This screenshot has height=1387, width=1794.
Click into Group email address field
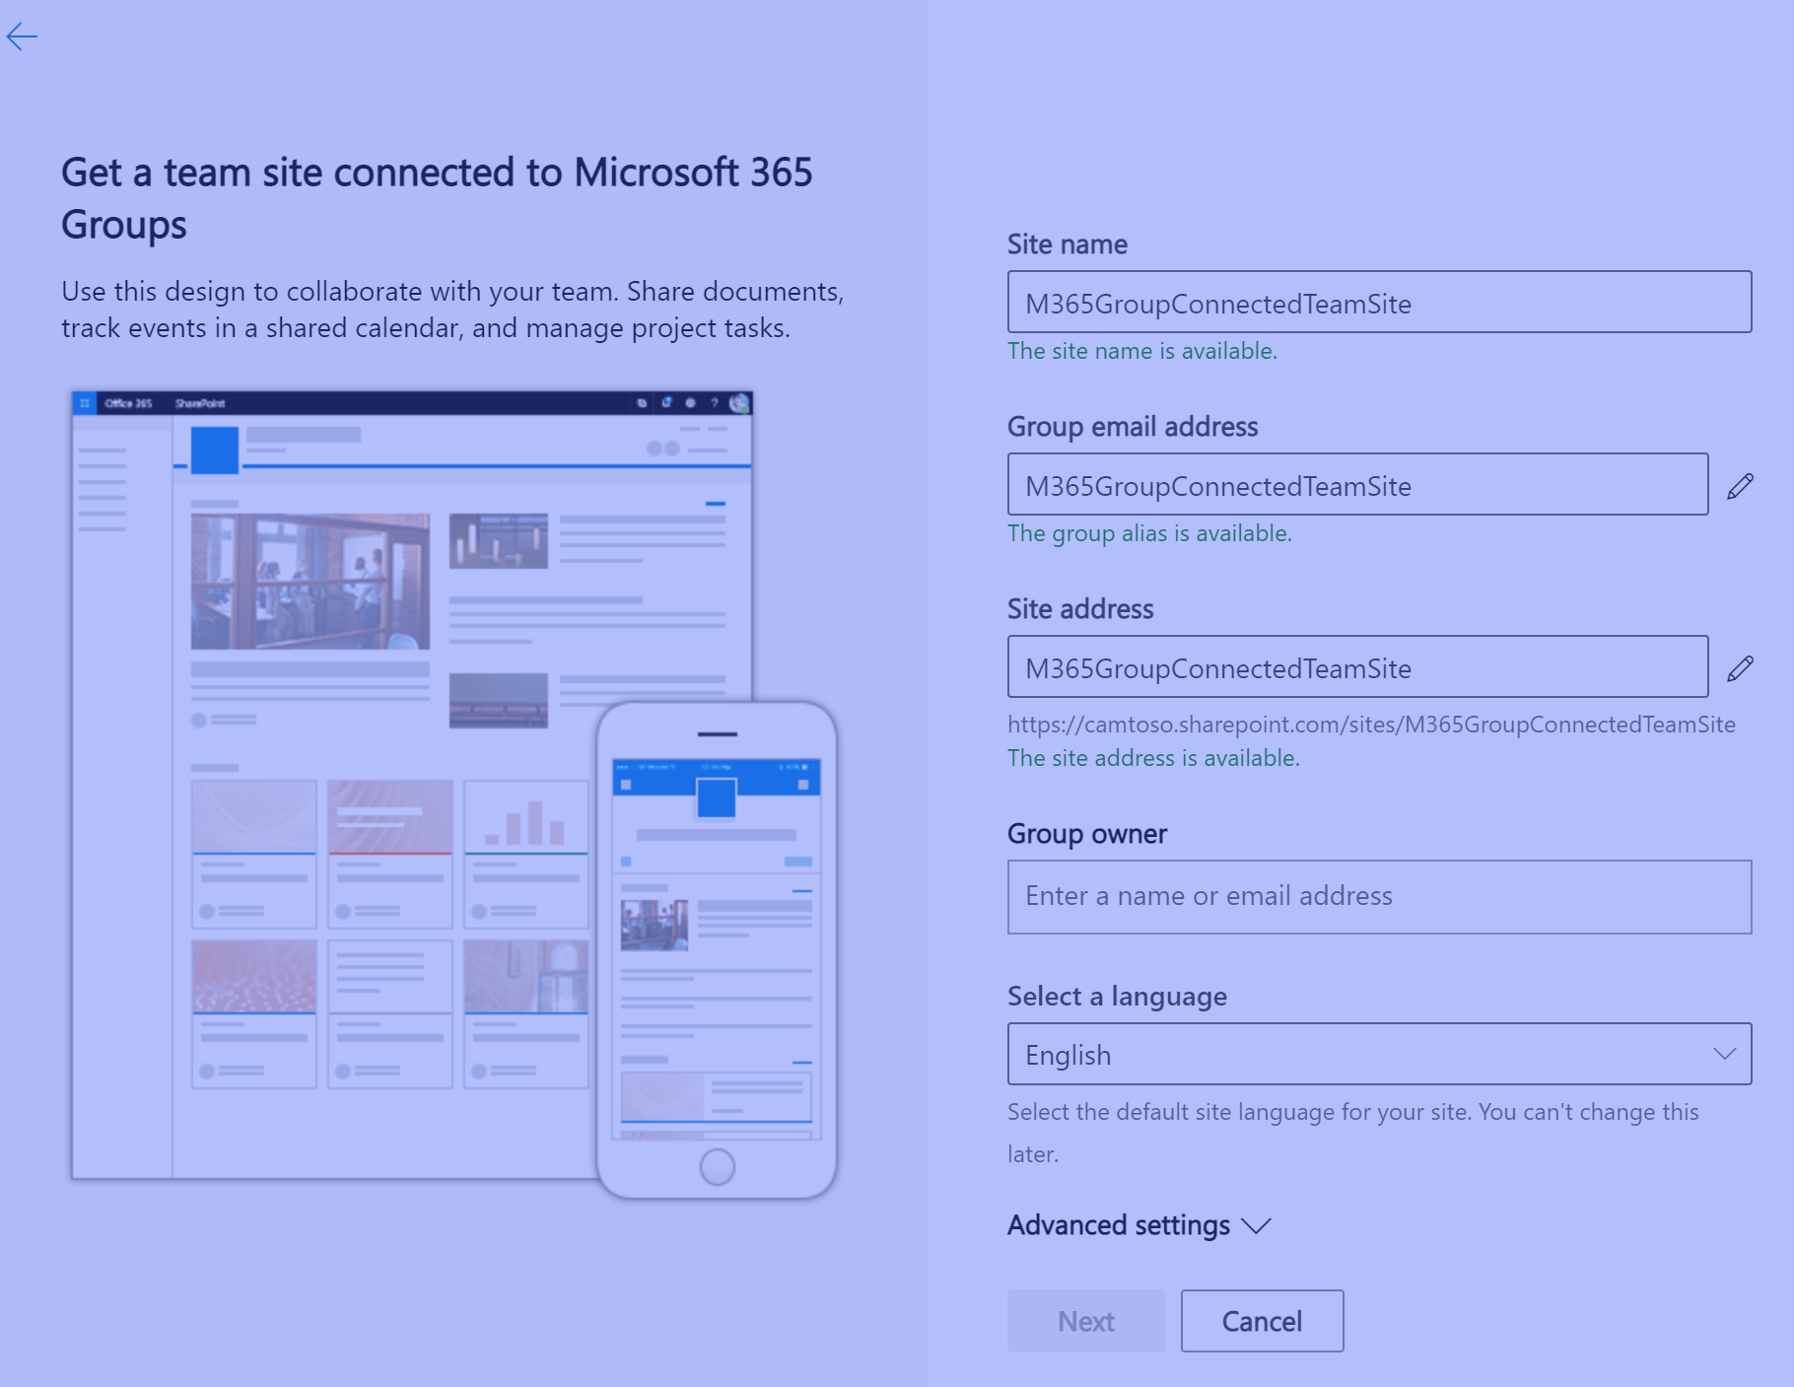pyautogui.click(x=1357, y=485)
